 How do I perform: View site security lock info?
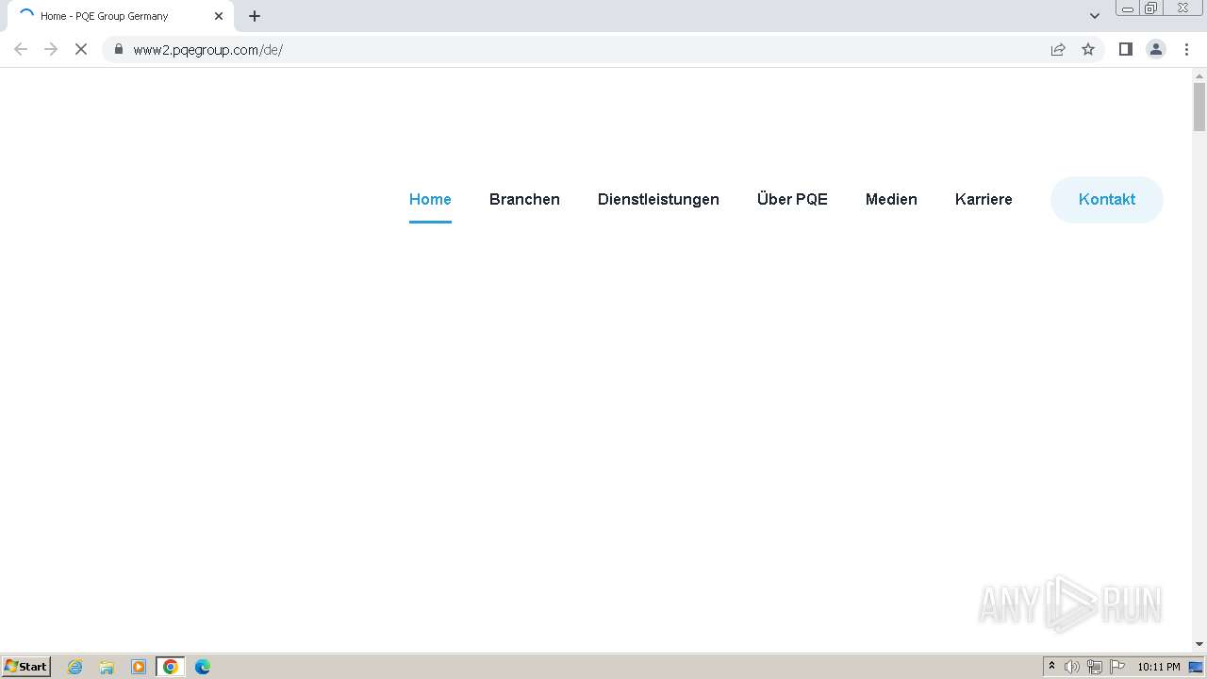point(118,49)
